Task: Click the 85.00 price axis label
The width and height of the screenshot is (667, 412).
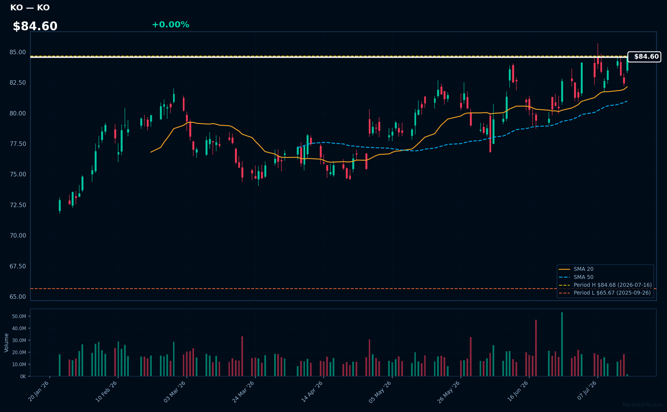Action: 18,52
